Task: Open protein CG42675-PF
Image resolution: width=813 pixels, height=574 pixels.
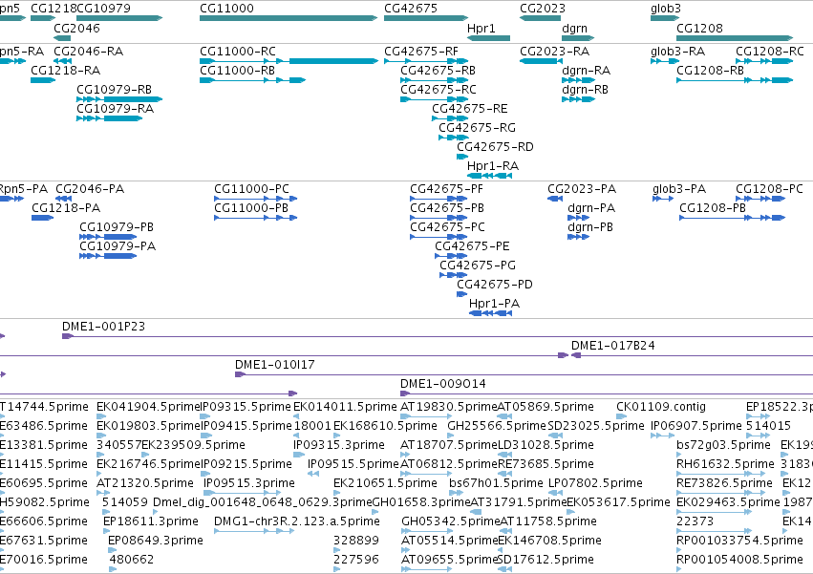Action: click(x=446, y=189)
